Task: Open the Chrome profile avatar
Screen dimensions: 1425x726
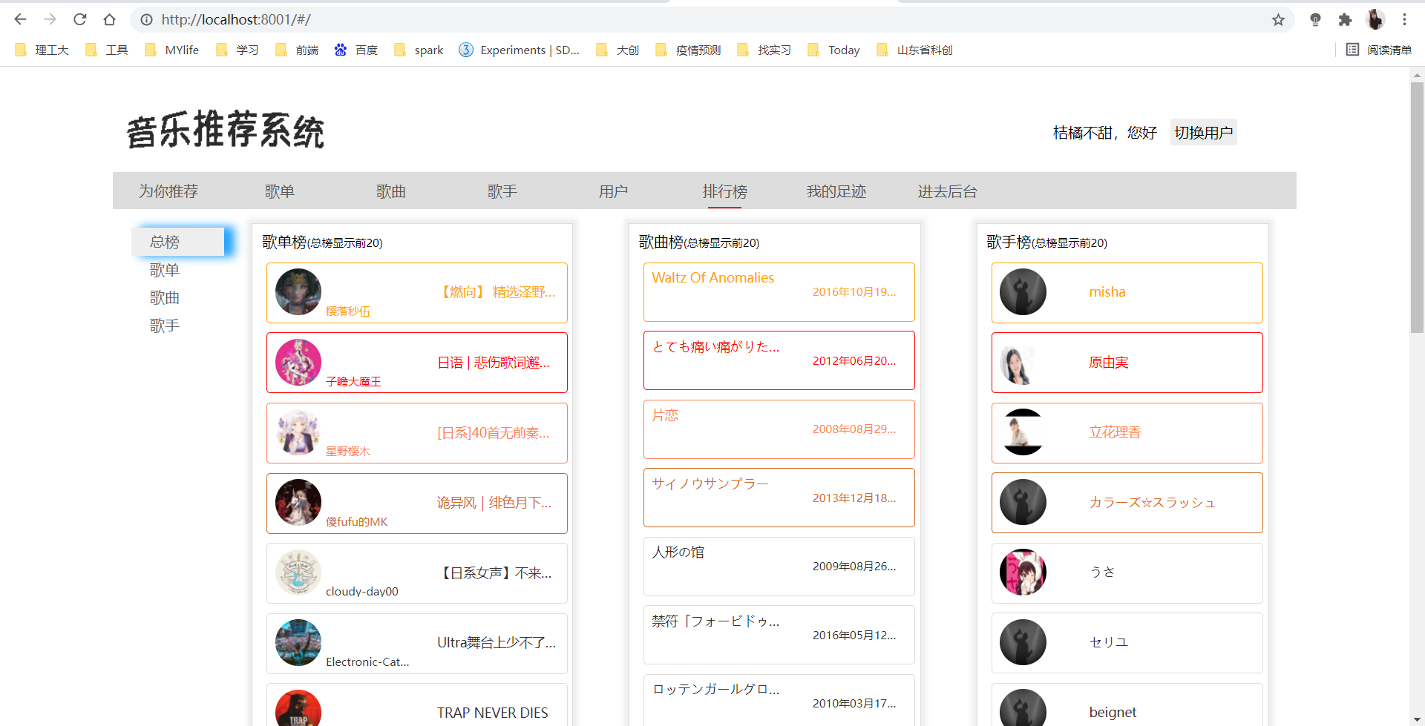Action: point(1375,19)
